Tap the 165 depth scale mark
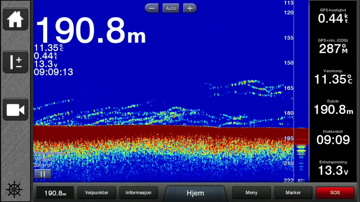 click(x=289, y=88)
